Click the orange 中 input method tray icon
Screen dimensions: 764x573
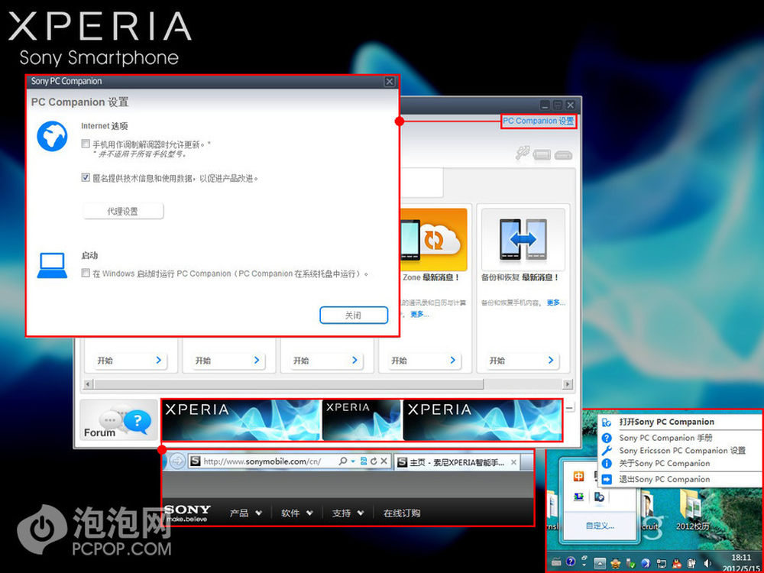click(579, 477)
